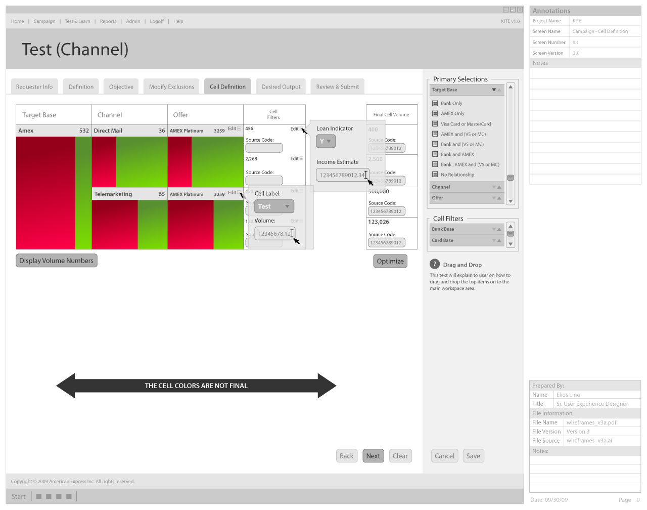Click the AMEX Only list icon
This screenshot has height=510, width=647.
click(x=435, y=113)
